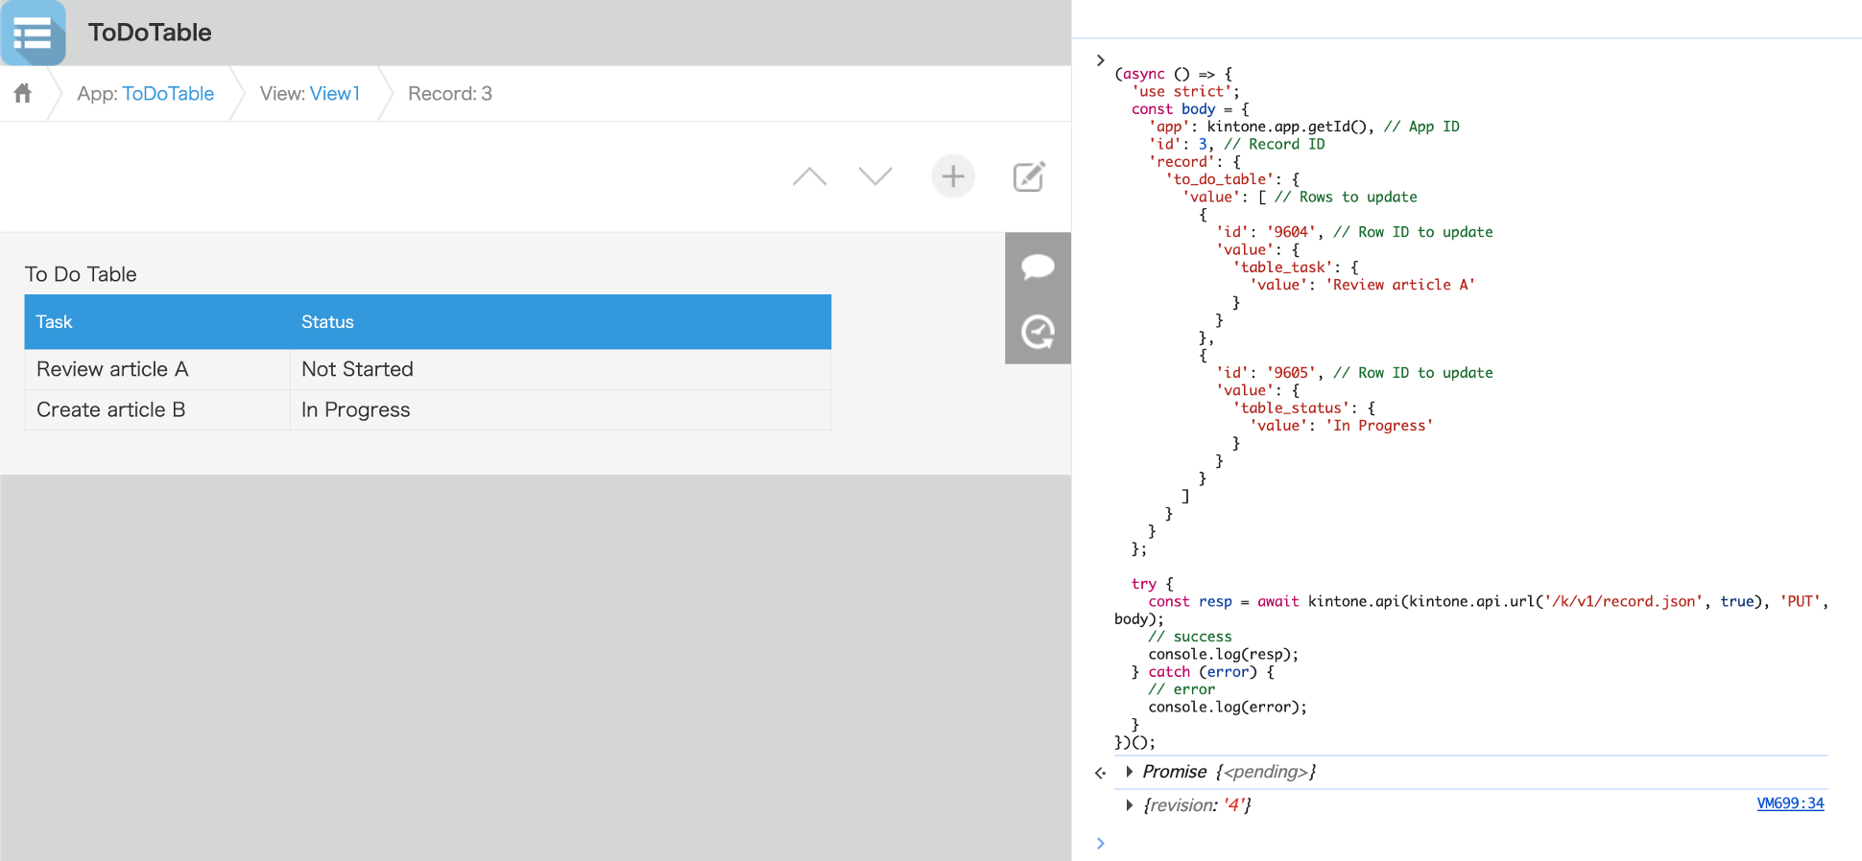
Task: Go to next record with down arrow
Action: (x=875, y=176)
